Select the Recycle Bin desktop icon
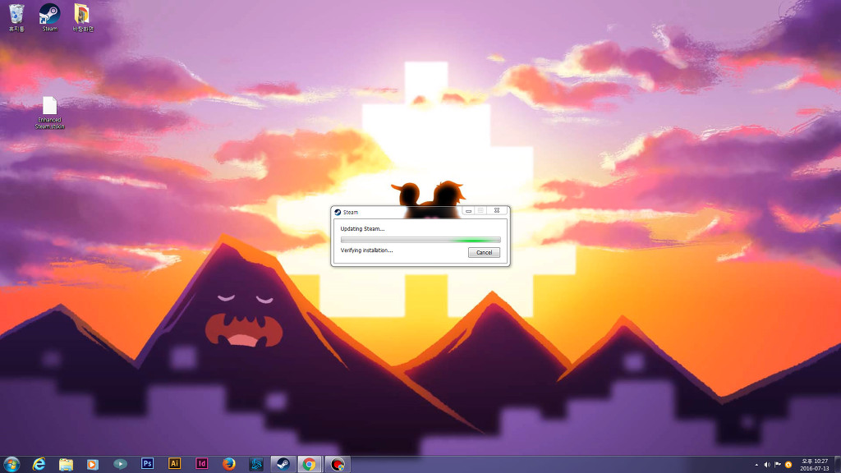 click(16, 18)
